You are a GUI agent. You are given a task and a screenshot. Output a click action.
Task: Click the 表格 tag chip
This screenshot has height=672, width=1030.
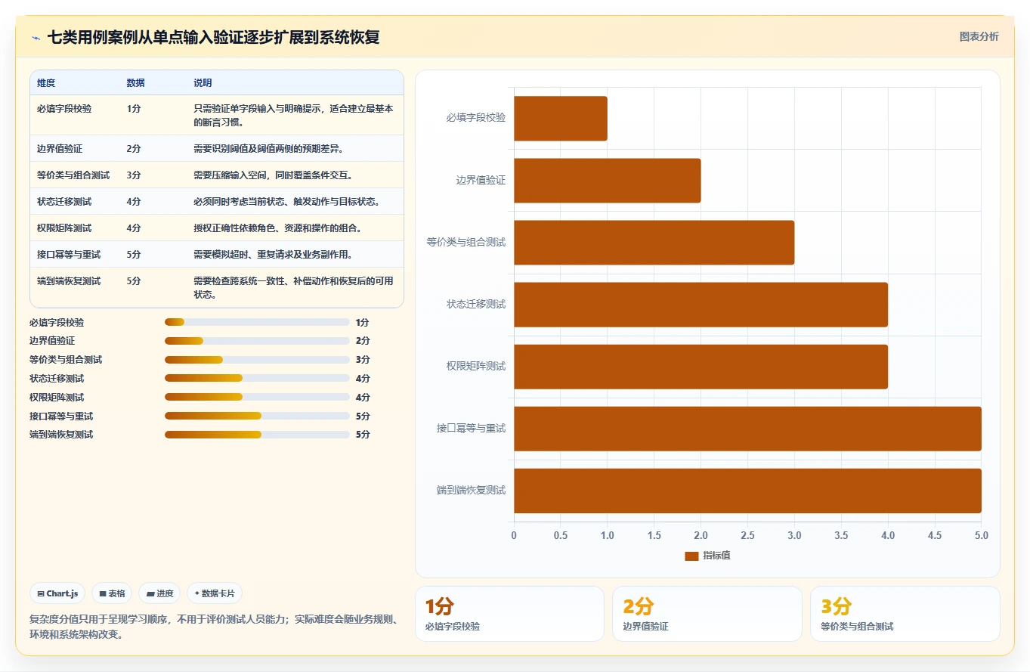click(112, 593)
